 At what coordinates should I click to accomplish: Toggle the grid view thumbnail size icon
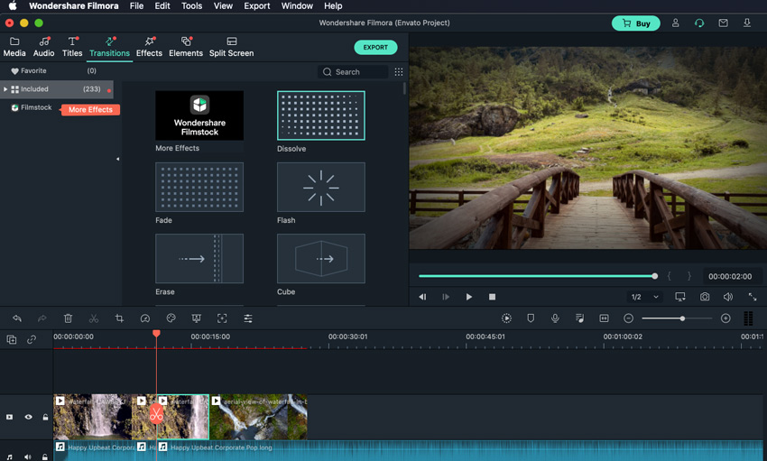[399, 72]
